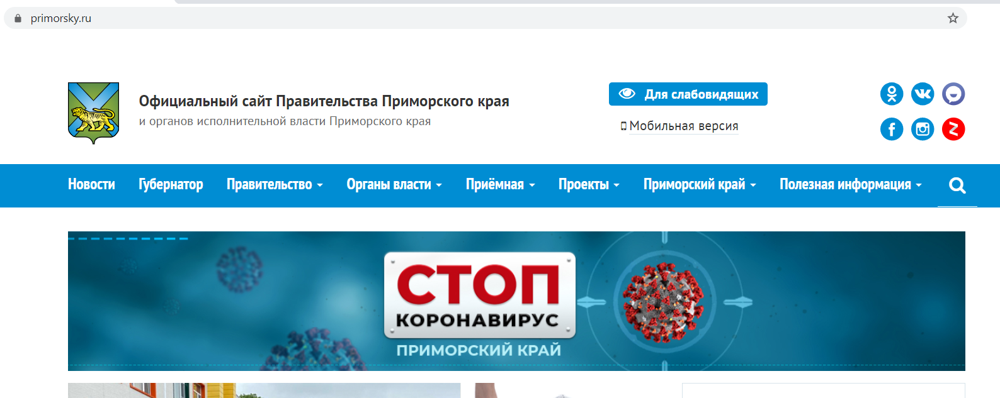Open the Facebook page icon

[x=891, y=130]
